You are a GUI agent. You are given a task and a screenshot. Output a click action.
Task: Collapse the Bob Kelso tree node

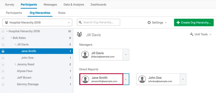[11, 38]
